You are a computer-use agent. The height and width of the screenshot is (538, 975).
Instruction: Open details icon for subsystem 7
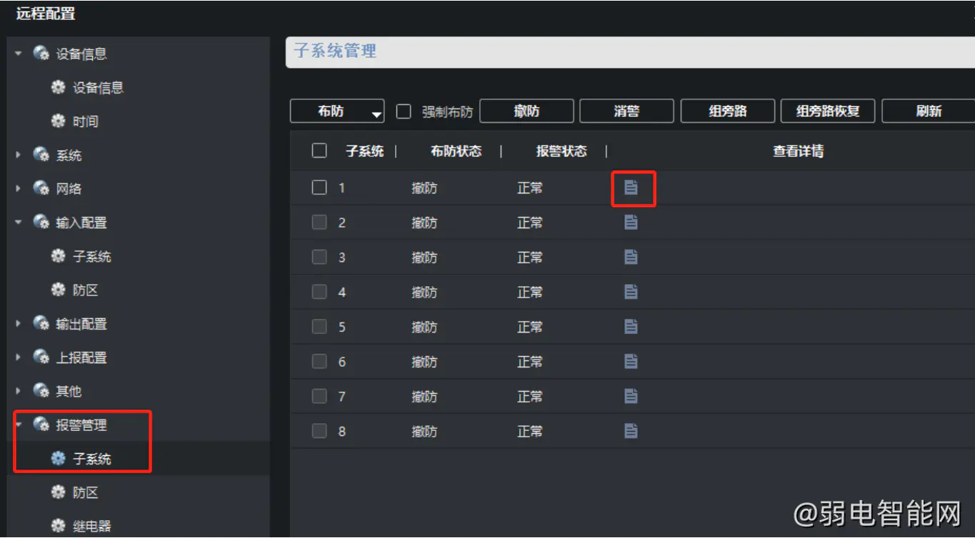(x=631, y=396)
